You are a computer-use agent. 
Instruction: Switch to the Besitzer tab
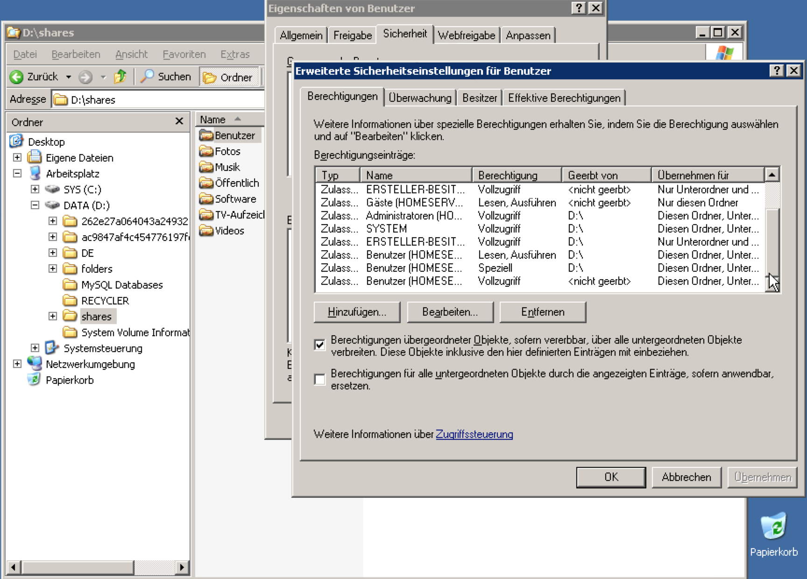[x=479, y=98]
